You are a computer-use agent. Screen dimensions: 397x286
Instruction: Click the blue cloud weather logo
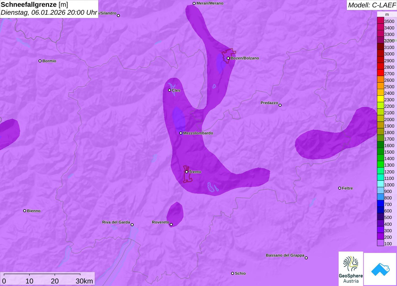tap(380, 269)
